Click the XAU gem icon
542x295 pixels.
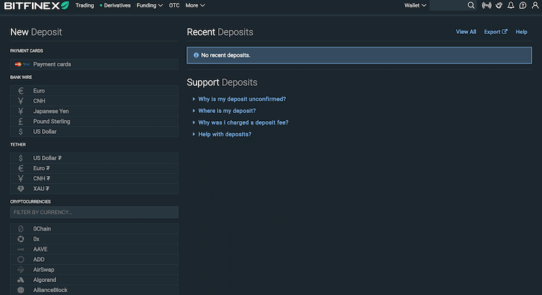tap(21, 189)
